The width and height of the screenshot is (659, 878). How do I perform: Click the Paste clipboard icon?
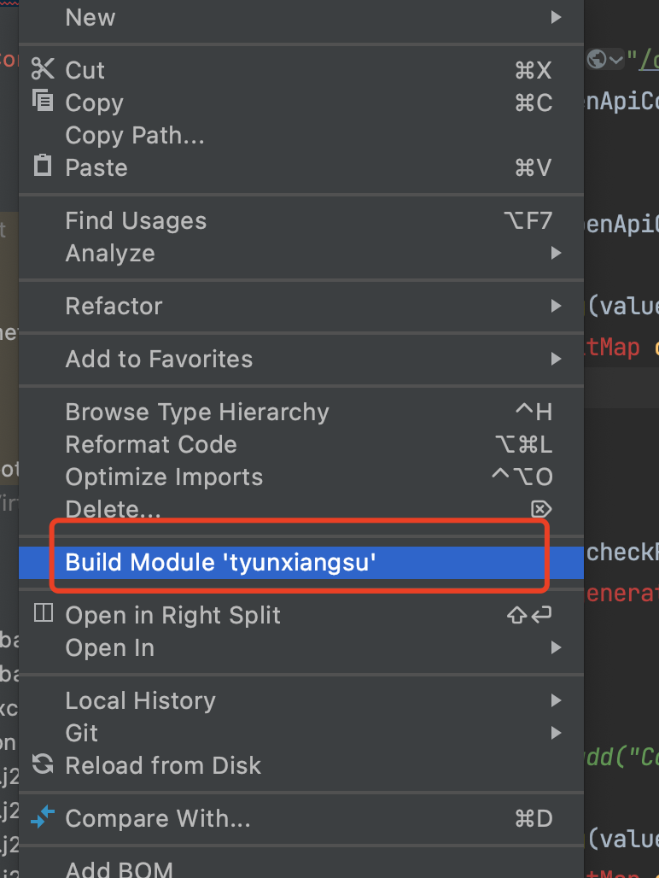click(43, 166)
